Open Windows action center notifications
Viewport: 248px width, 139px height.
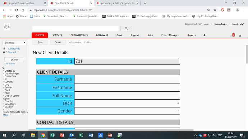click(x=242, y=135)
